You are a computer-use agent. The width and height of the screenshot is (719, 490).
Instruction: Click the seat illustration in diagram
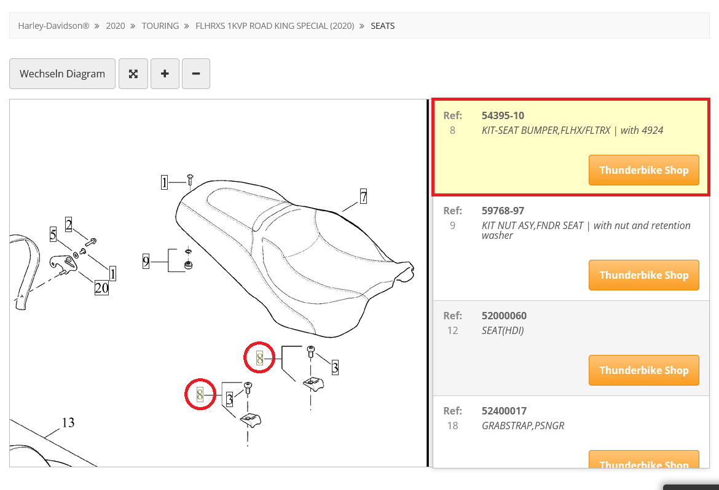(294, 259)
